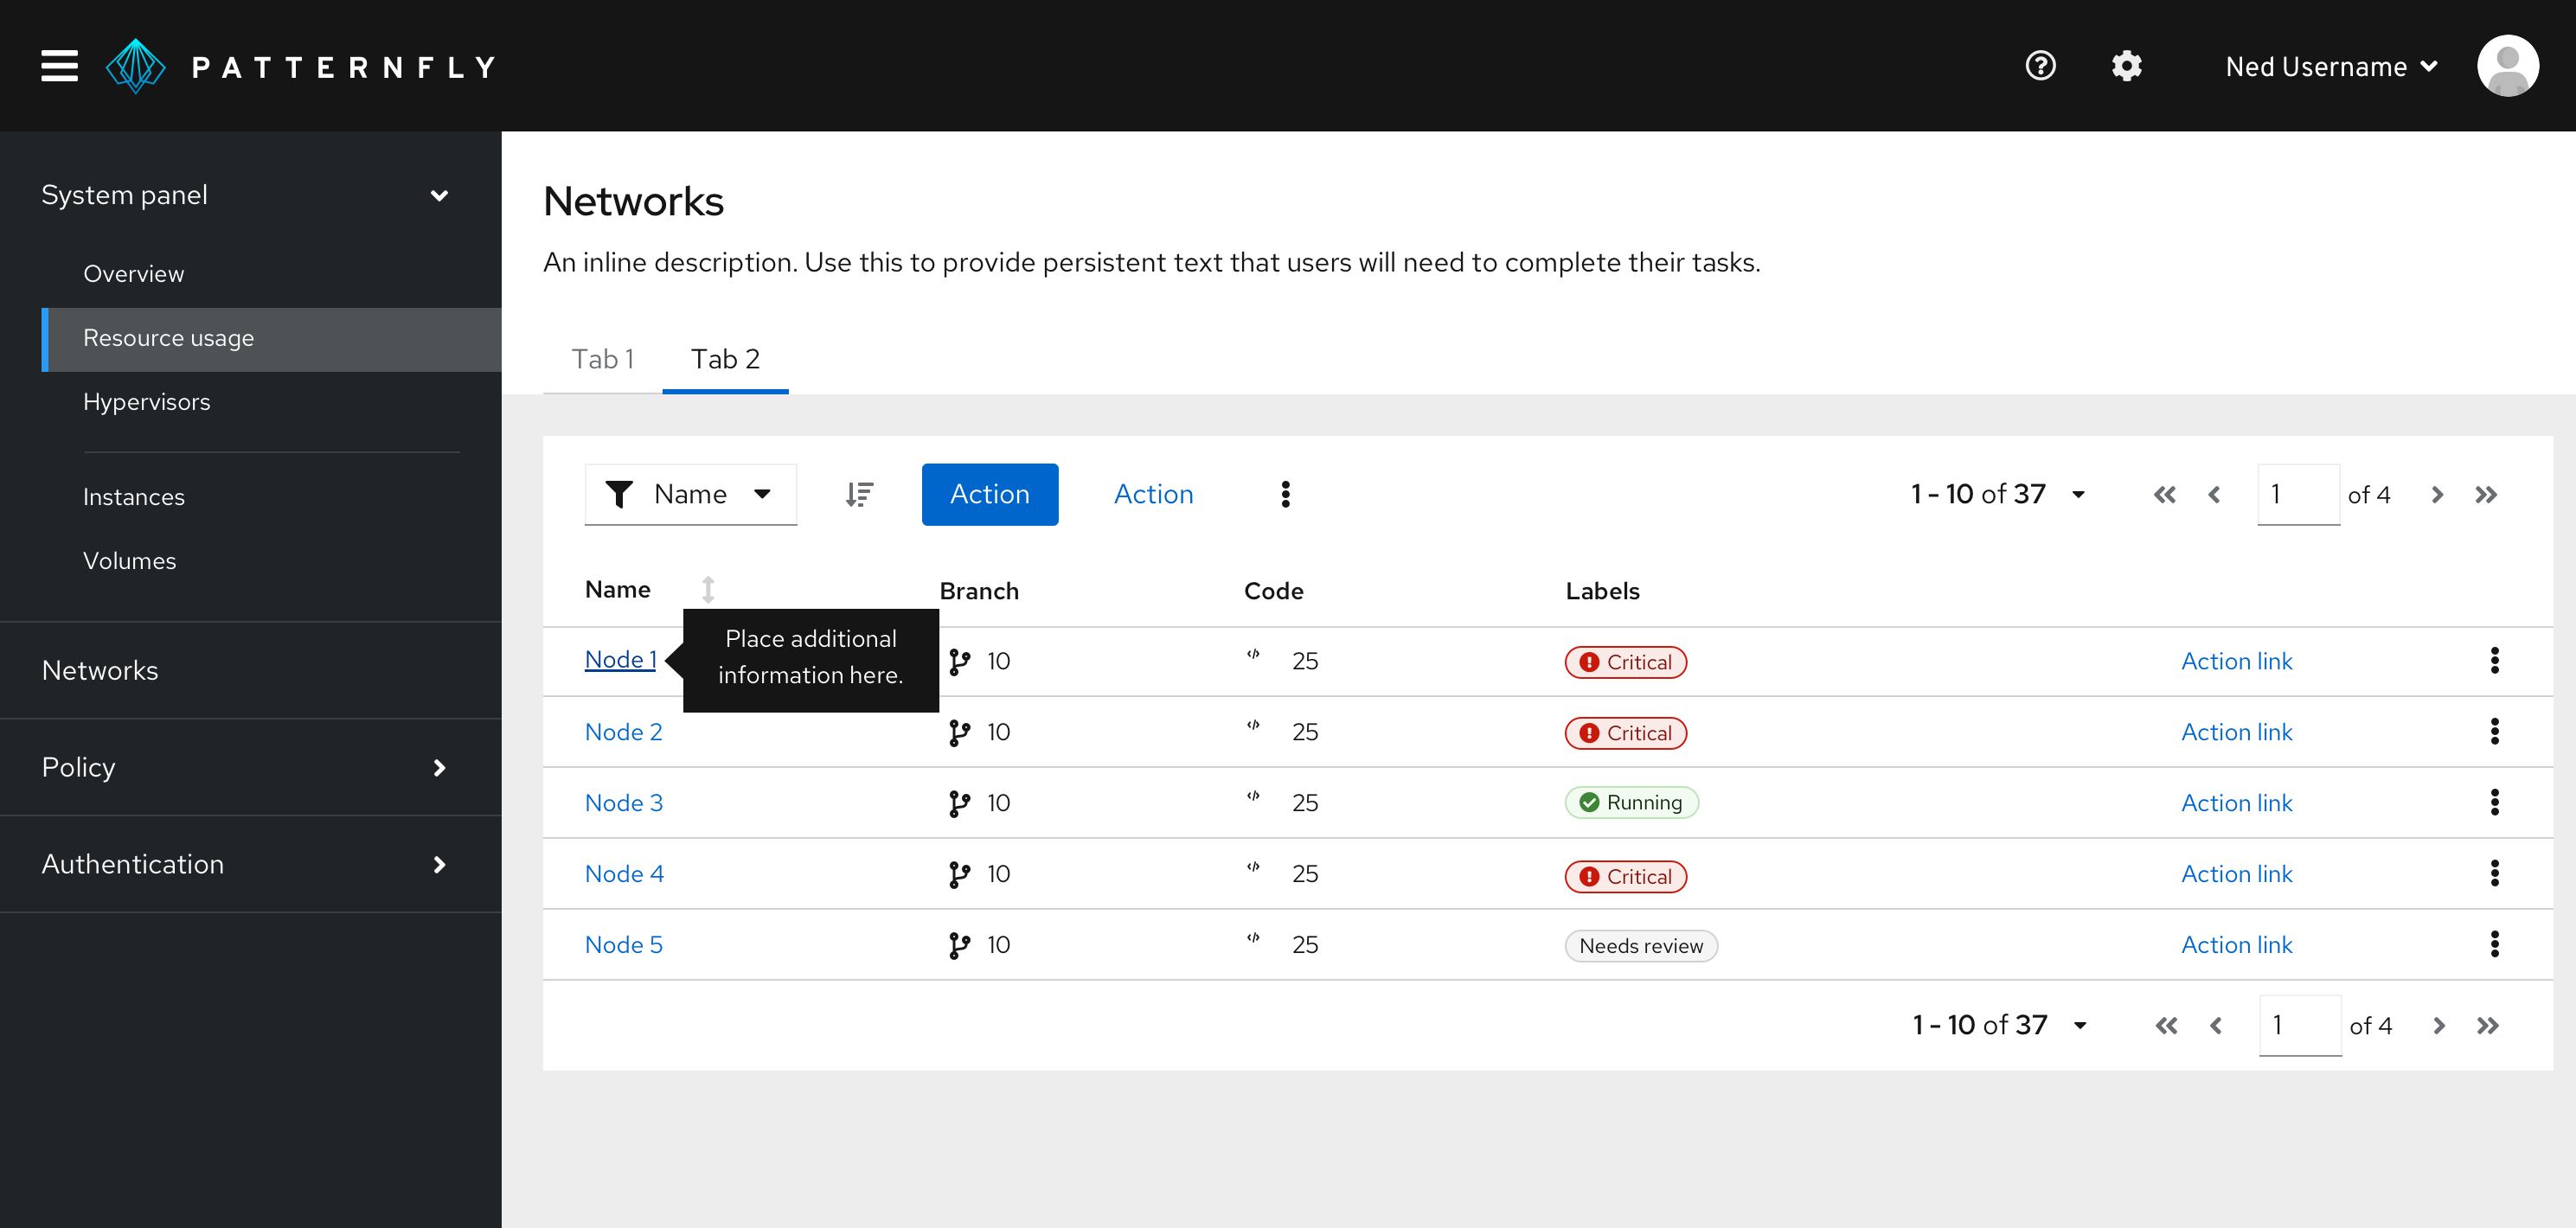
Task: Open the Name filter dropdown
Action: click(690, 494)
